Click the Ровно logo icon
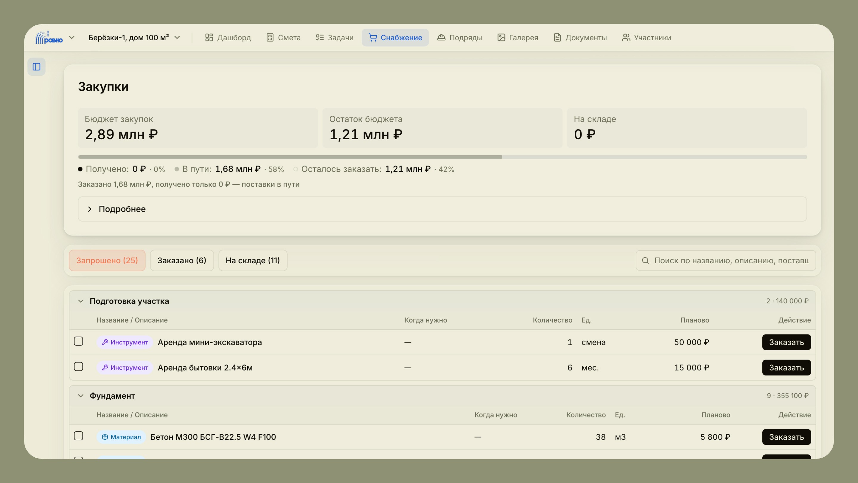The image size is (858, 483). 49,37
